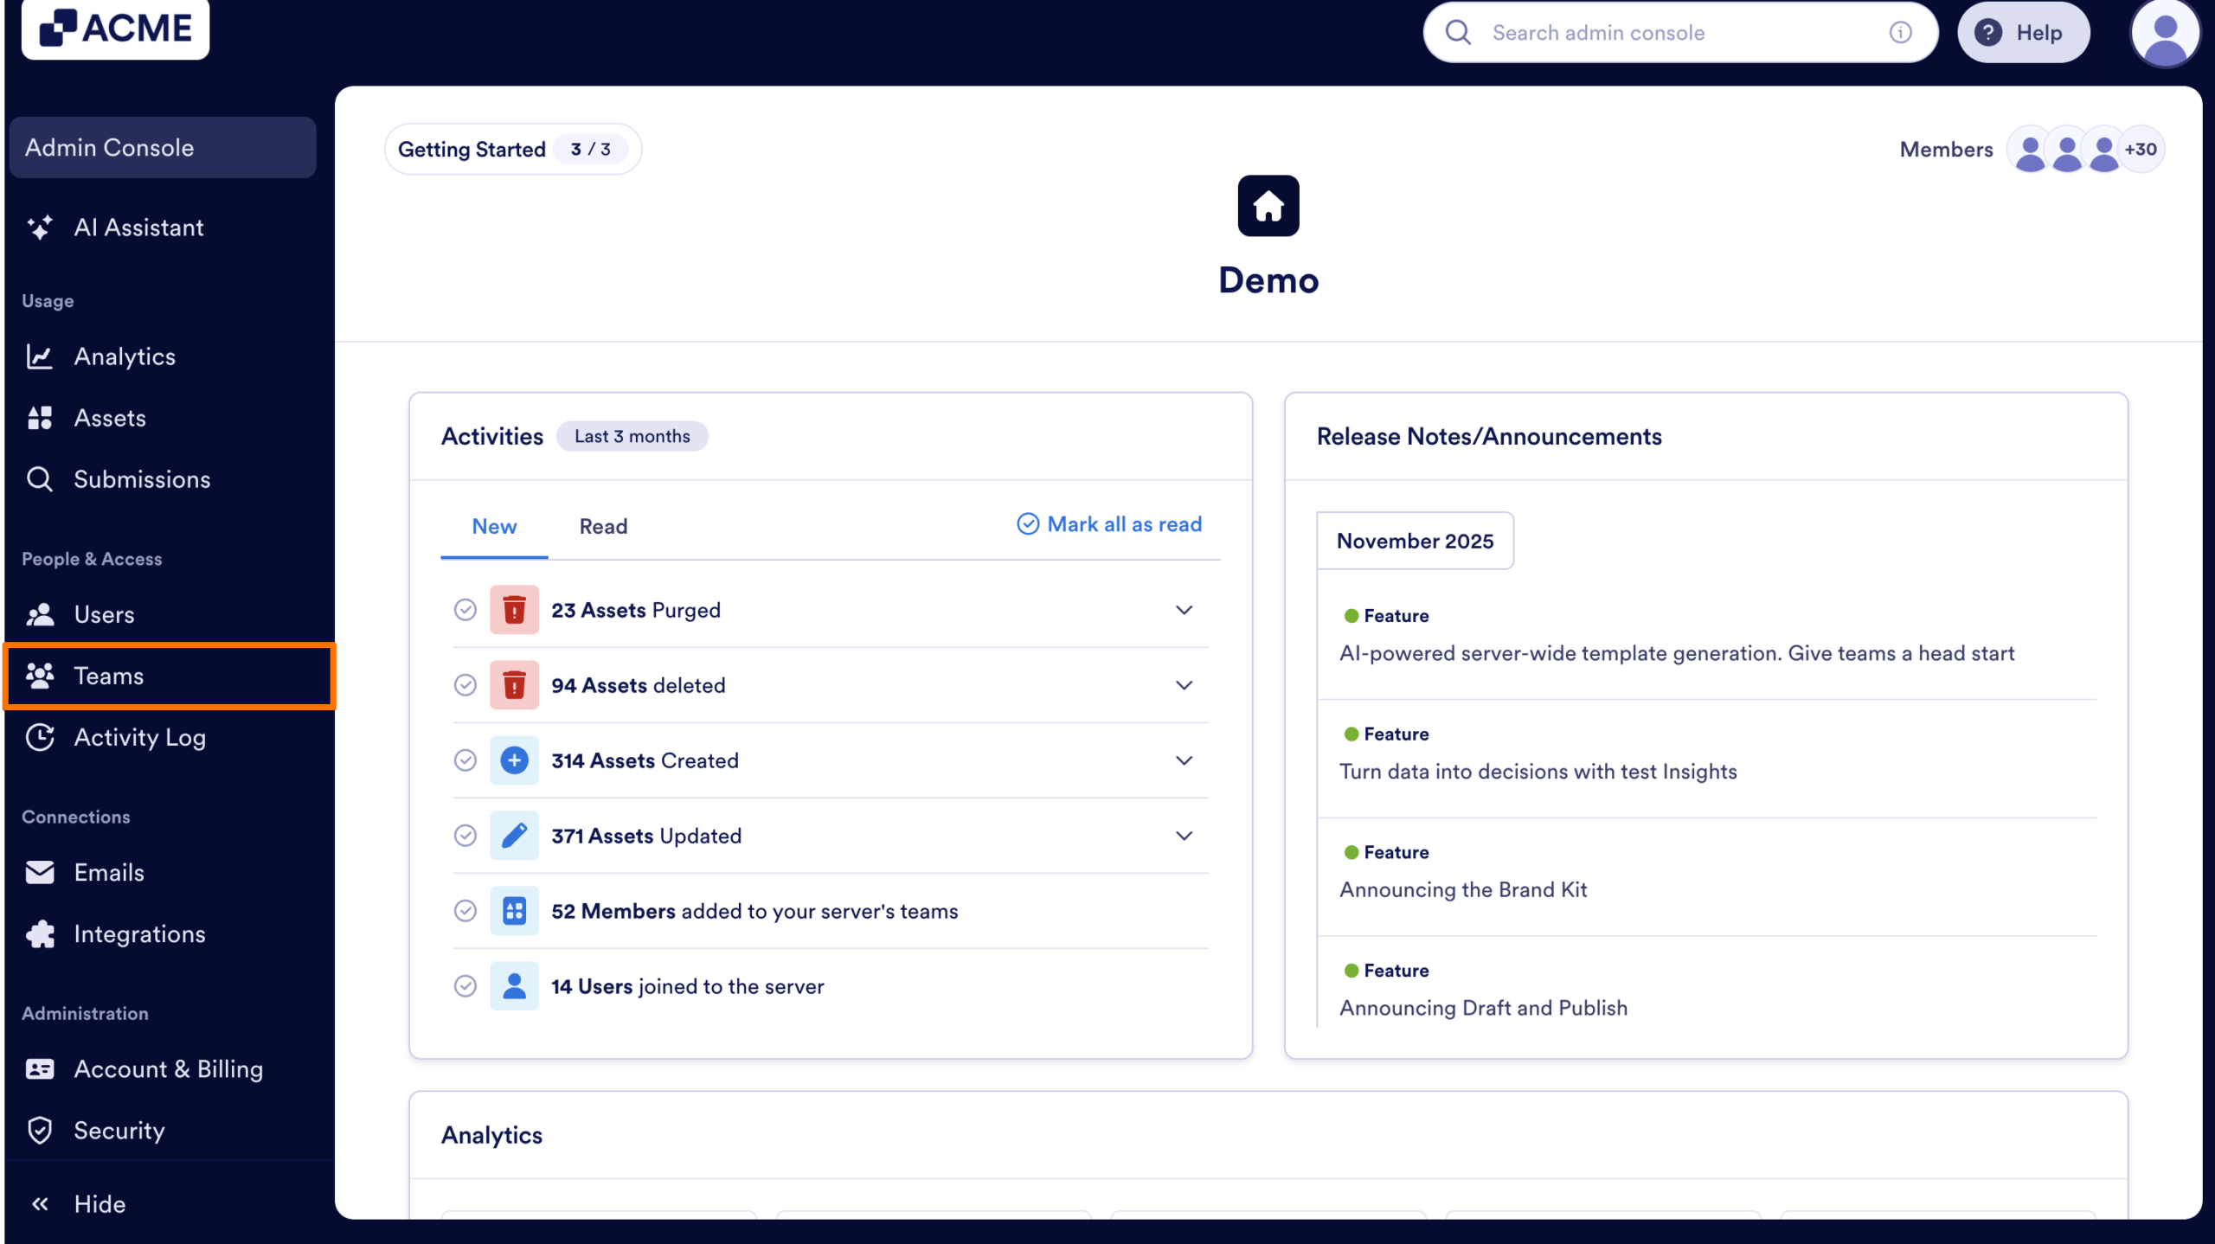
Task: Open the Getting Started 3/3 progress chip
Action: 513,148
